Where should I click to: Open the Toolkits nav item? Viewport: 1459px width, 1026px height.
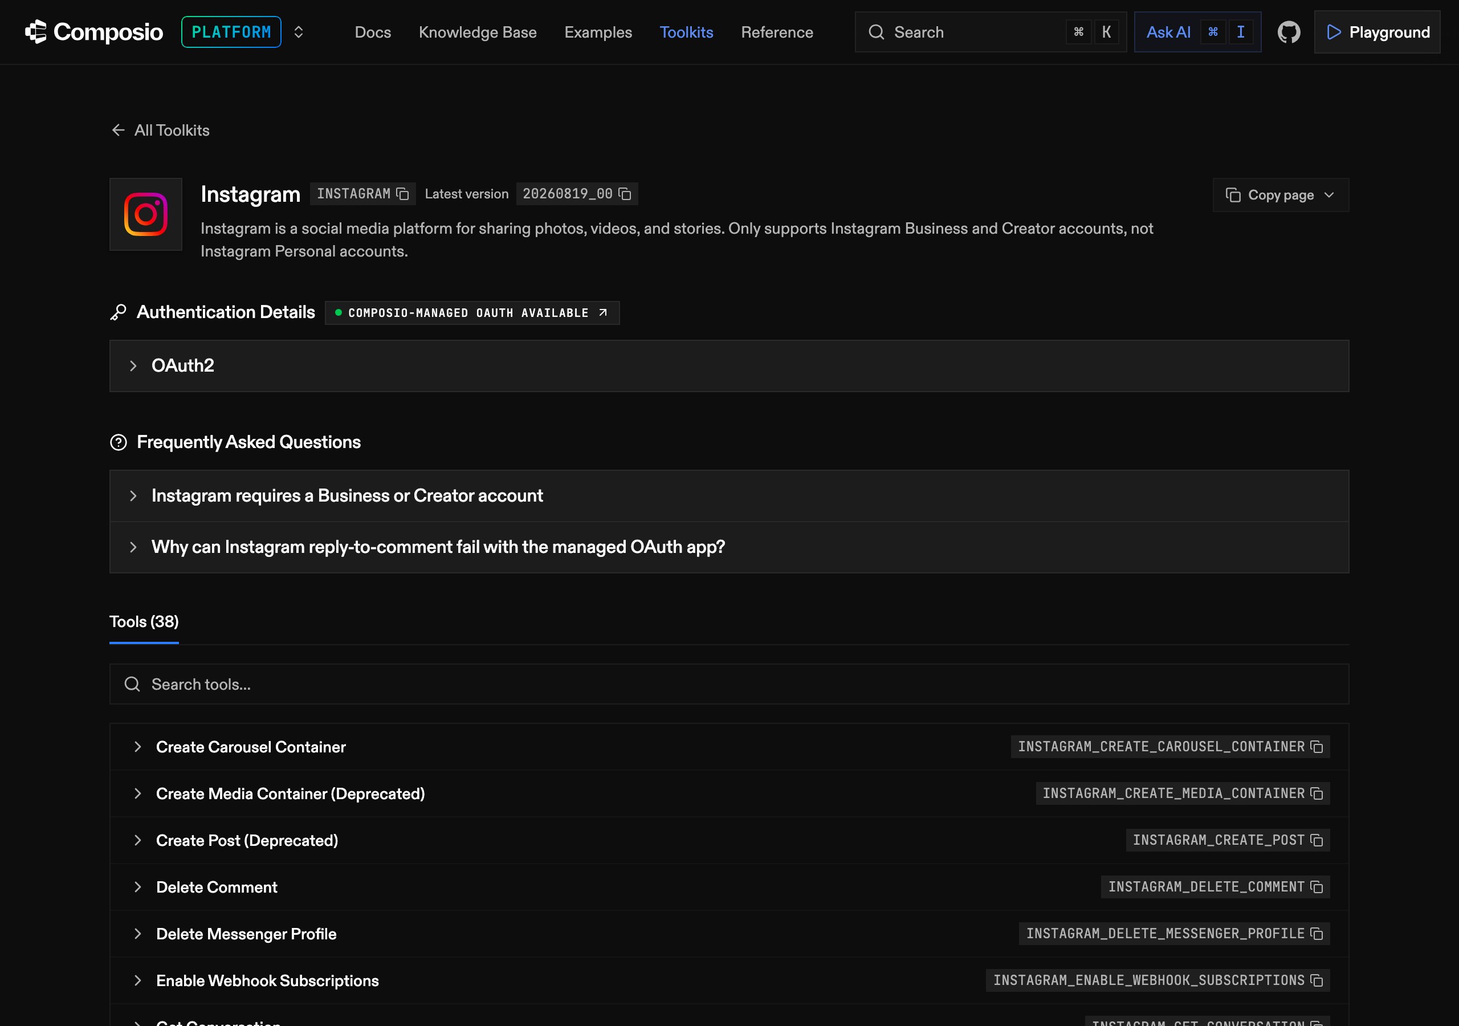pos(686,32)
